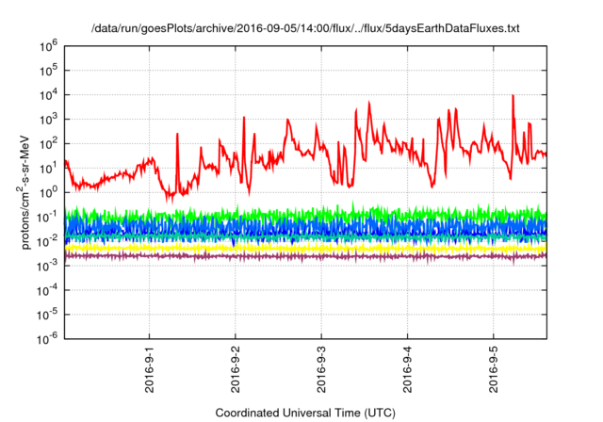Click the 2016-9-2 date label
This screenshot has width=603, height=422.
[x=236, y=369]
